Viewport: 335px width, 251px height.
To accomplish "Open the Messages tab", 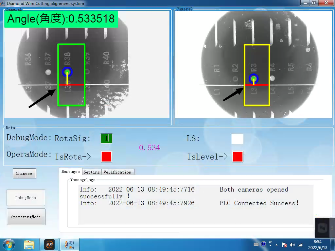I will pos(70,172).
